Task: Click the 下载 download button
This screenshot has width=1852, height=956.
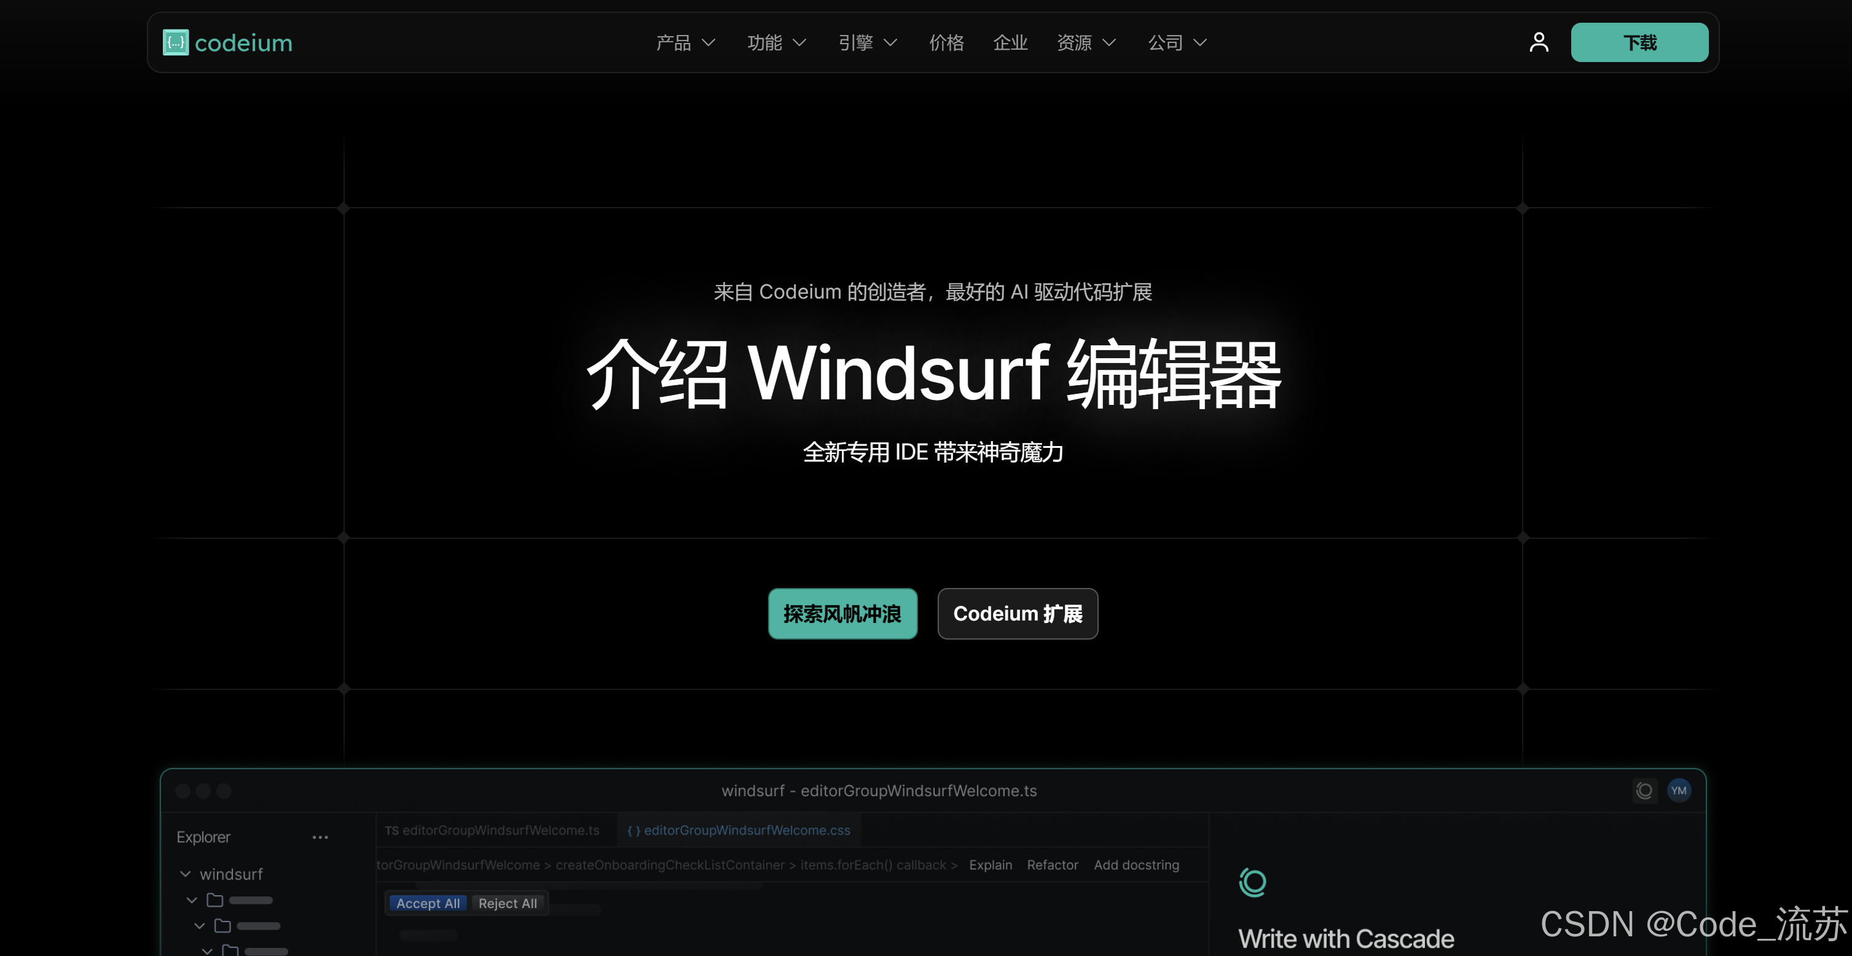Action: click(1639, 42)
